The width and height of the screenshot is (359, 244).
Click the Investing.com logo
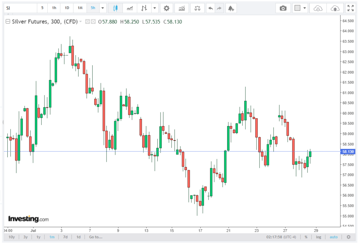click(28, 219)
